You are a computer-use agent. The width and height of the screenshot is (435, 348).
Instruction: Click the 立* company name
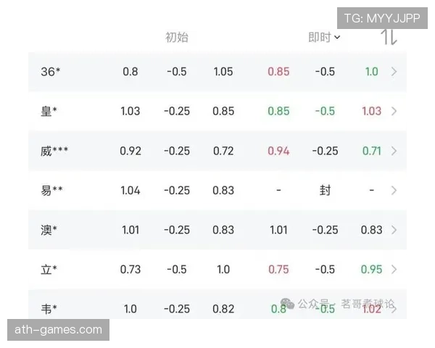click(x=49, y=270)
